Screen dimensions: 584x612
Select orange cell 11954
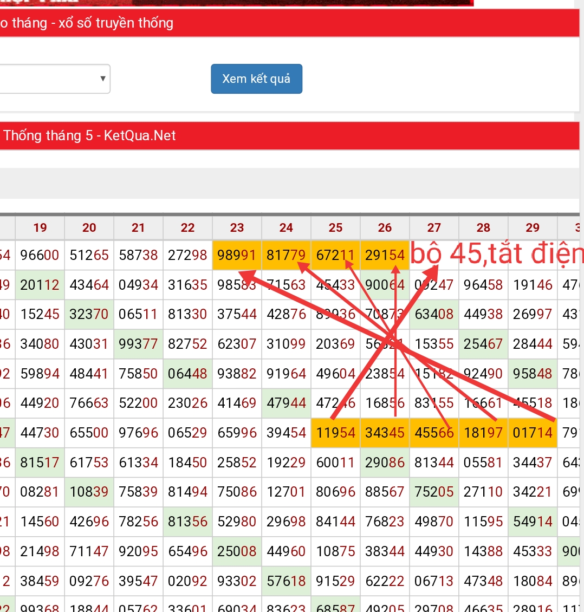pos(335,433)
